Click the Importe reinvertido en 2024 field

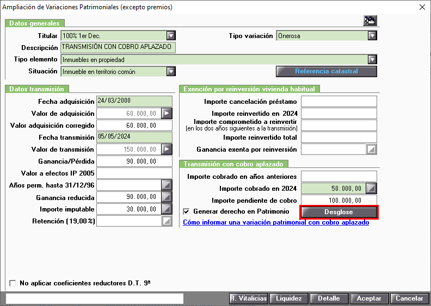339,114
